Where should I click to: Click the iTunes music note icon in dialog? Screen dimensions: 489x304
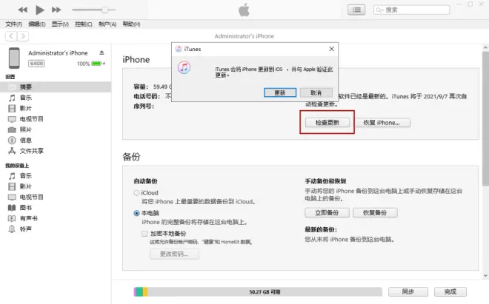184,67
